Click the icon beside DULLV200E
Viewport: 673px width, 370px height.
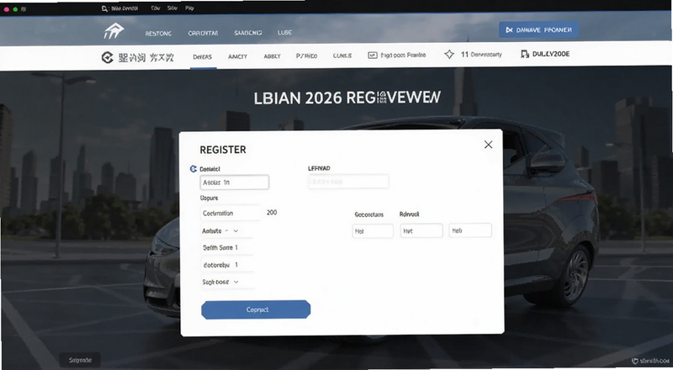[x=524, y=54]
